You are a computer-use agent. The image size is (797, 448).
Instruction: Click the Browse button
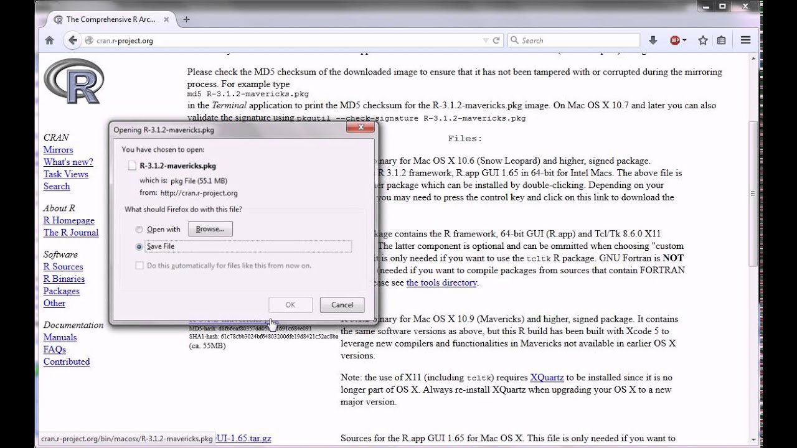210,229
